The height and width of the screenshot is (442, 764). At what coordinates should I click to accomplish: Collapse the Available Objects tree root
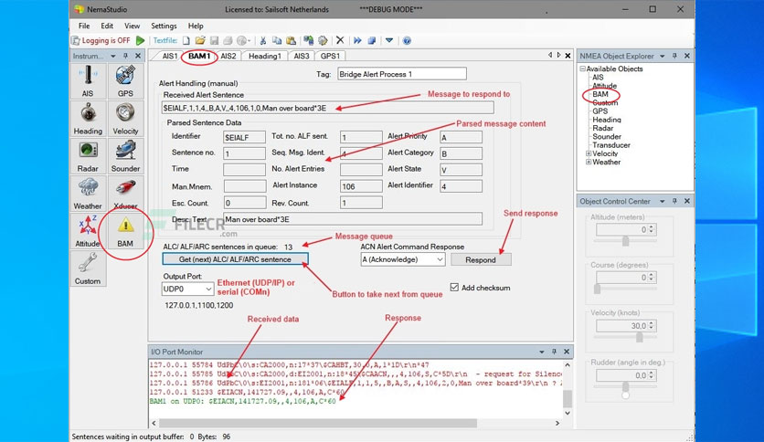point(582,68)
